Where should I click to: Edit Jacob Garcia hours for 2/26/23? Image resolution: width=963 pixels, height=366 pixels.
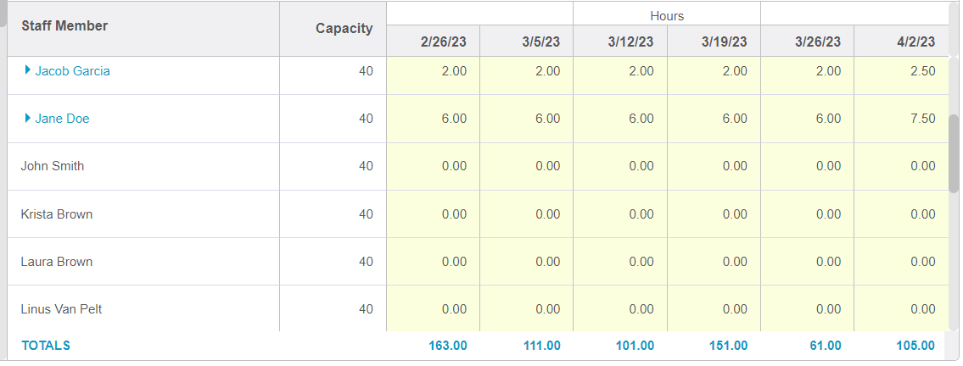click(433, 71)
